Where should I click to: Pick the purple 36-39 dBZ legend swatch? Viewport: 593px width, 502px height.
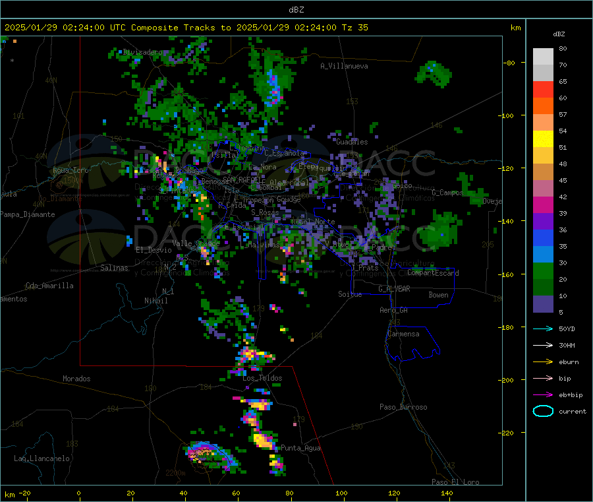[x=543, y=222]
